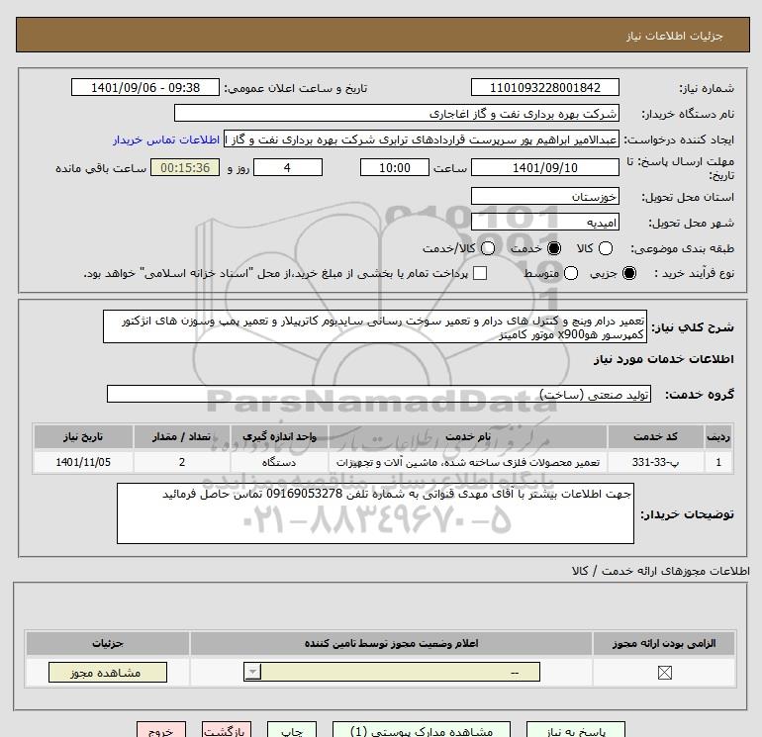Click the delivery province field خوزستان
The image size is (762, 737).
click(x=544, y=196)
